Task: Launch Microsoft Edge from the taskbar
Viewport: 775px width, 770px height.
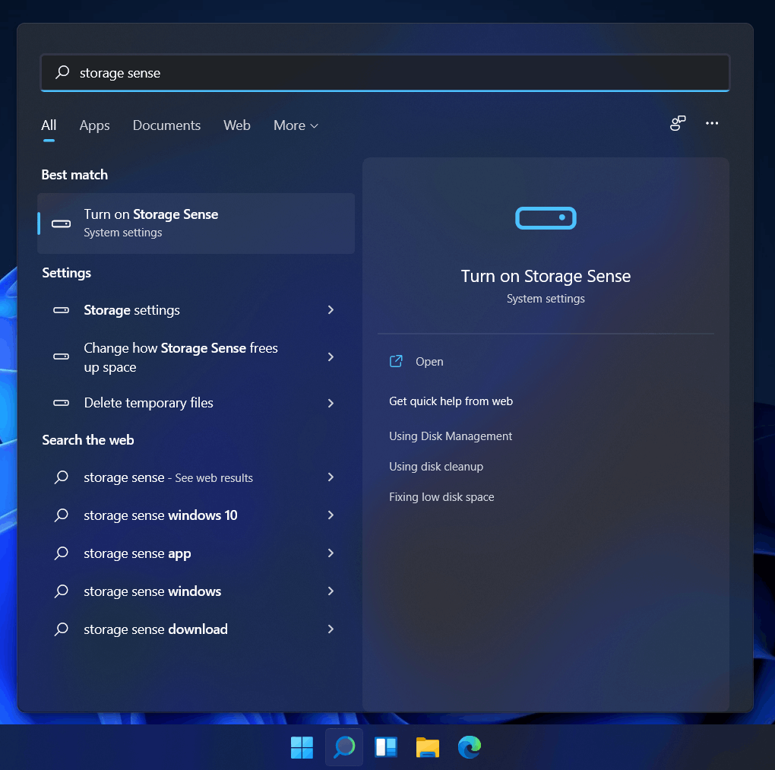Action: point(469,747)
